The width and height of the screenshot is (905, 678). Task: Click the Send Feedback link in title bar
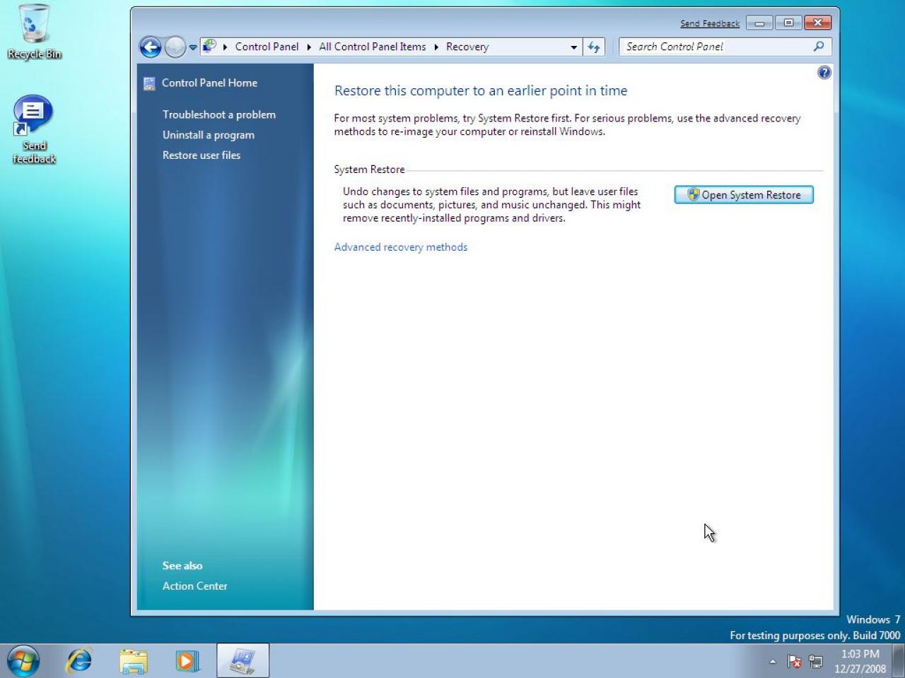[x=710, y=23]
